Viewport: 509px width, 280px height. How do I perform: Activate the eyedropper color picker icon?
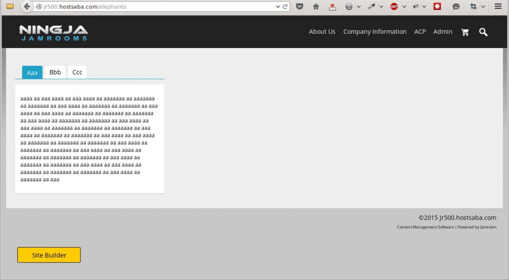[x=371, y=6]
